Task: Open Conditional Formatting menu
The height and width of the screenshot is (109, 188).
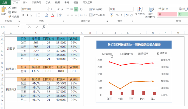Action: [140, 12]
